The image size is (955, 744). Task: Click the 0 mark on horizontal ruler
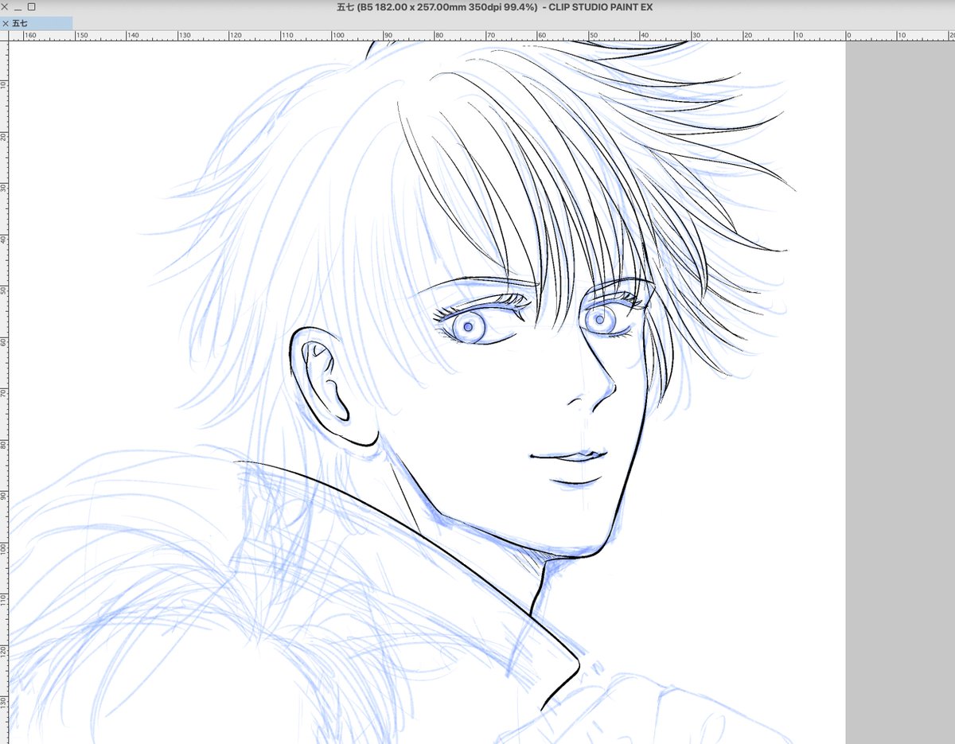click(x=849, y=36)
